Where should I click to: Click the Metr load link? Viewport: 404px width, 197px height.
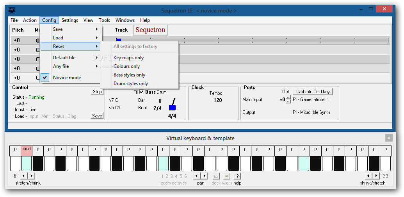coord(46,116)
